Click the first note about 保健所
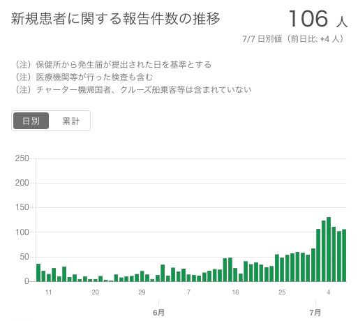Screen dimensions: 358x321 (112, 64)
